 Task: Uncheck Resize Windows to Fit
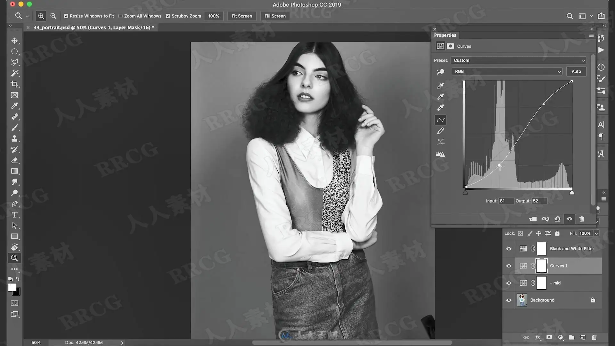(66, 16)
